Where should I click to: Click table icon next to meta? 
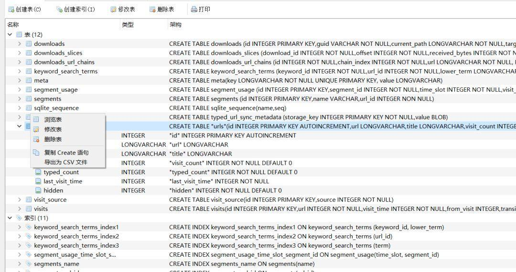pyautogui.click(x=29, y=81)
